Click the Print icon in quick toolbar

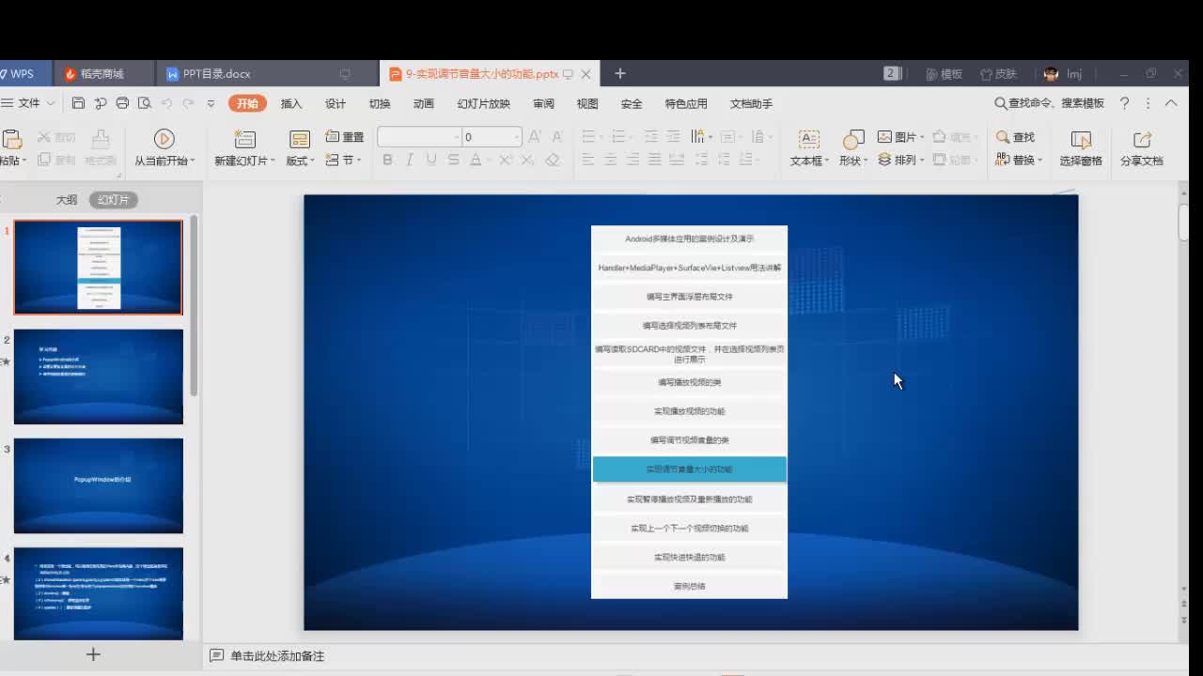click(x=122, y=103)
